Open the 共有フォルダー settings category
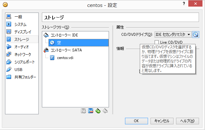 [x=22, y=77]
